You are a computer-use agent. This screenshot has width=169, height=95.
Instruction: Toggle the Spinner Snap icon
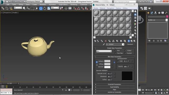coord(87,8)
